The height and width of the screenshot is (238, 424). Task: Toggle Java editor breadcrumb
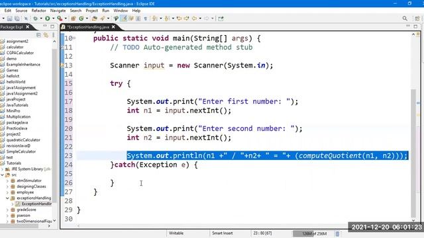116,19
